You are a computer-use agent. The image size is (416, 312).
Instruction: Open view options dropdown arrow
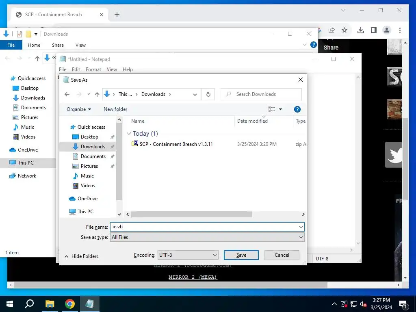click(x=280, y=109)
